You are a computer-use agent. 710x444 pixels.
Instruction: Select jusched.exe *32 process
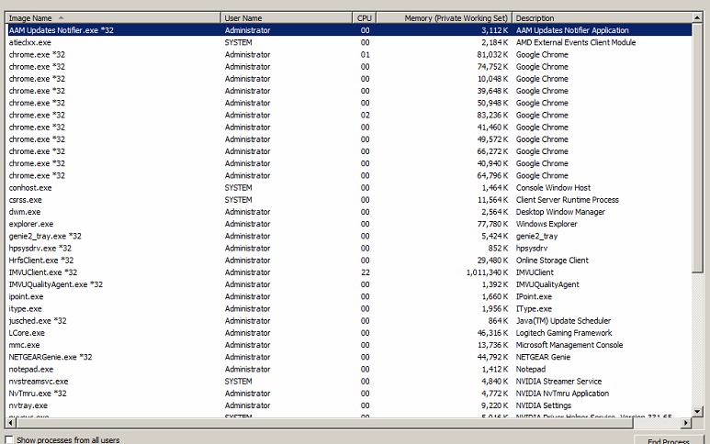pyautogui.click(x=349, y=320)
